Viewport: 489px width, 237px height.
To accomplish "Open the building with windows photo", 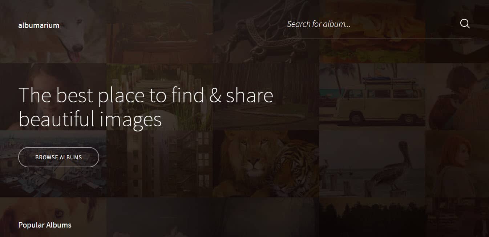I will [159, 164].
